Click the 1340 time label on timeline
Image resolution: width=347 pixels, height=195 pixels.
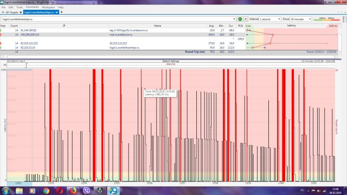pos(281,183)
